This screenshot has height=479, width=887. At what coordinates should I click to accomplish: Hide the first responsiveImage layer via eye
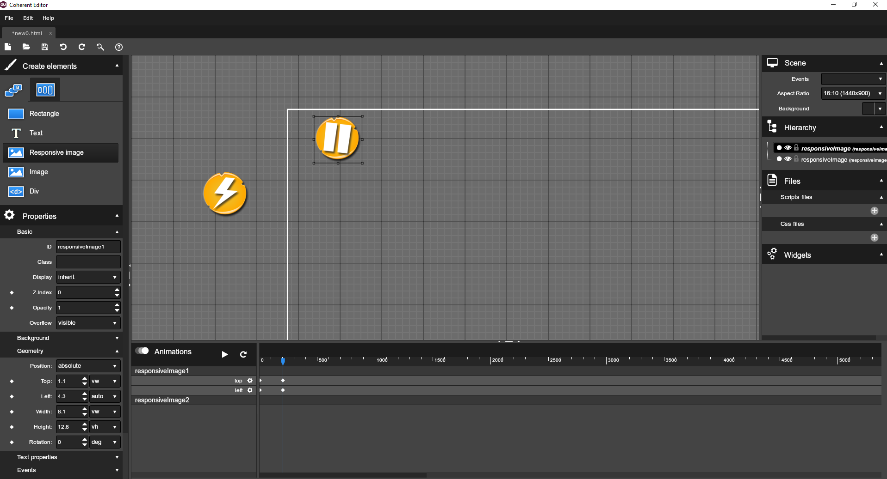point(788,148)
